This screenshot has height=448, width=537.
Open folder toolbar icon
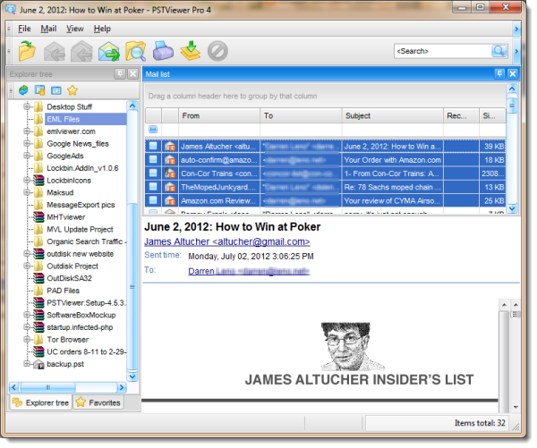(27, 51)
